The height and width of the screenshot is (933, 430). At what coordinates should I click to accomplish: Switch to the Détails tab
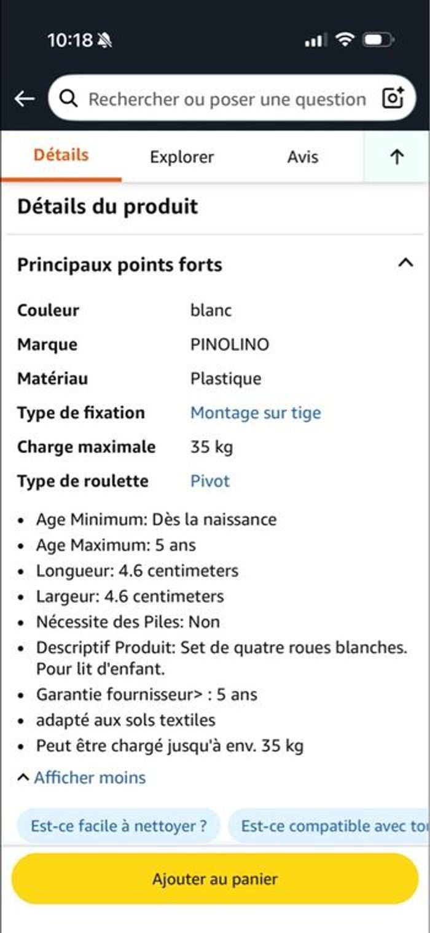click(x=61, y=155)
